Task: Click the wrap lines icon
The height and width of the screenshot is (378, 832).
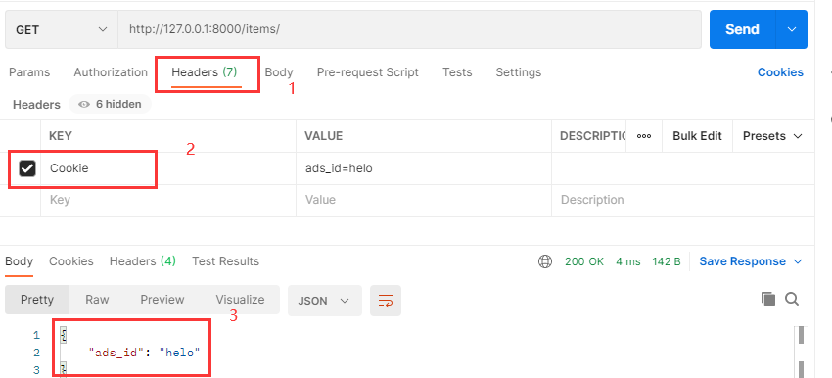Action: point(386,301)
